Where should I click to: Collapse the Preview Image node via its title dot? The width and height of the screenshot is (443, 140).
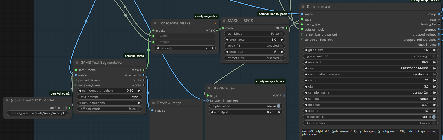click(154, 103)
